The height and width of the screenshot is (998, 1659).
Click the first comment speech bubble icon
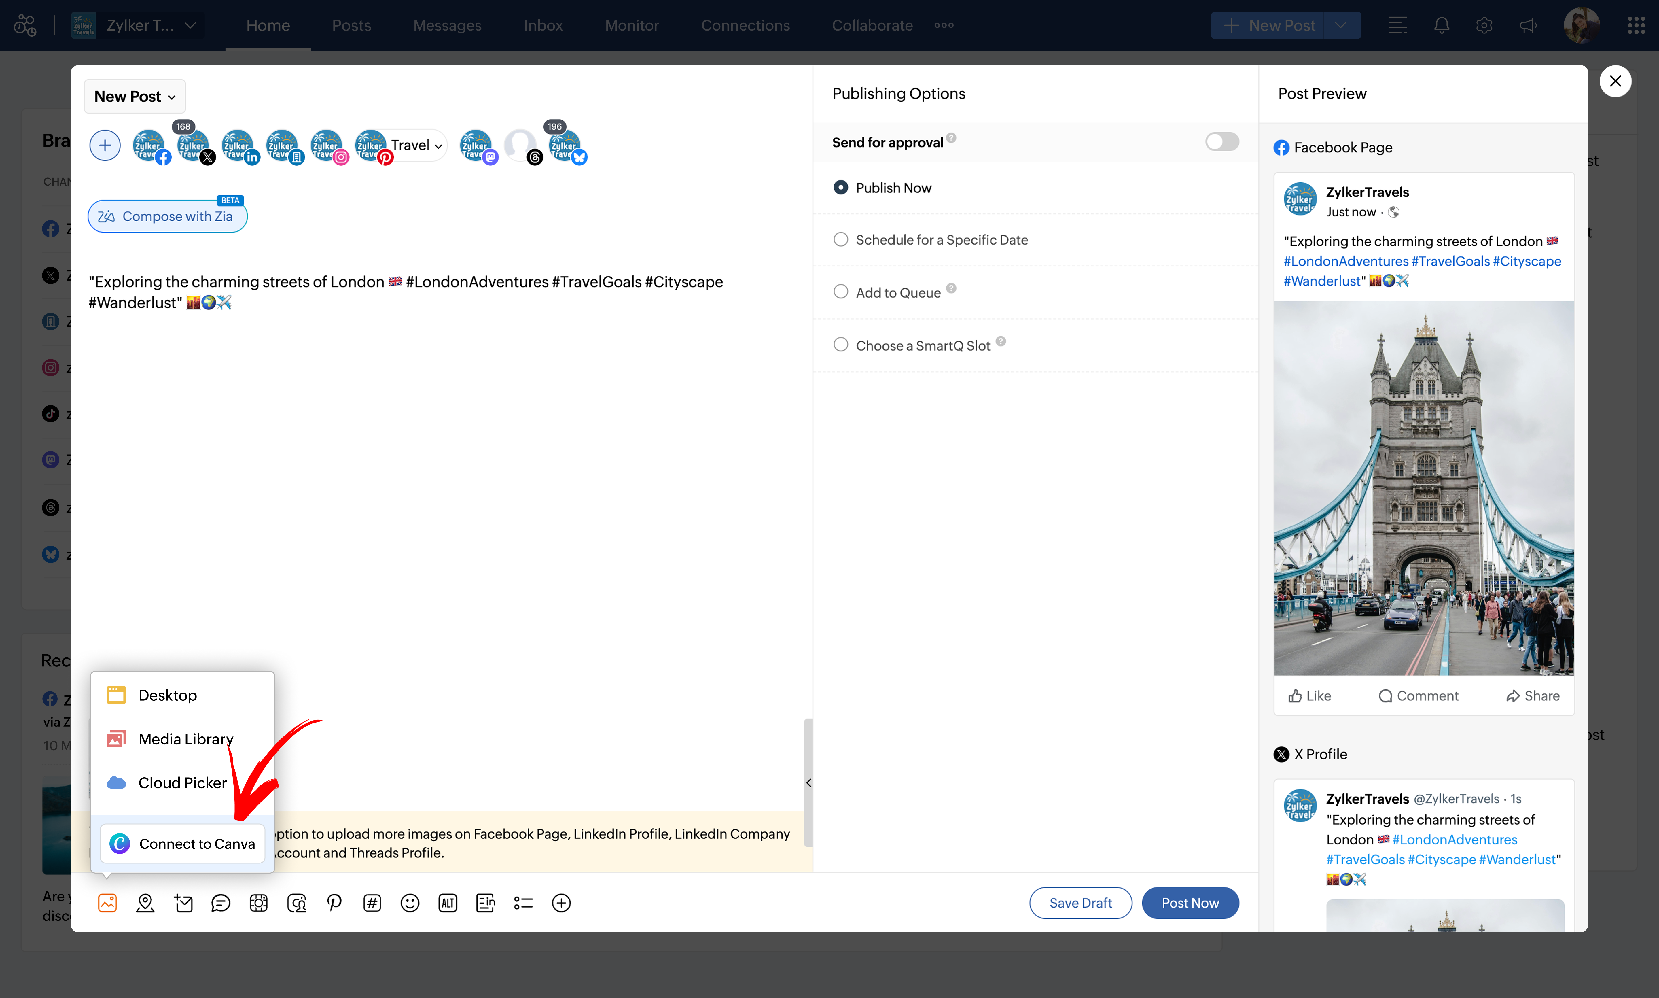click(x=221, y=903)
